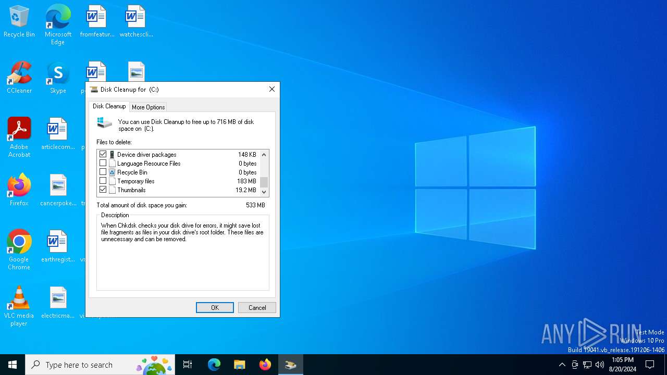This screenshot has width=667, height=375.
Task: Enable the Recycle Bin checkbox in list
Action: coord(103,172)
